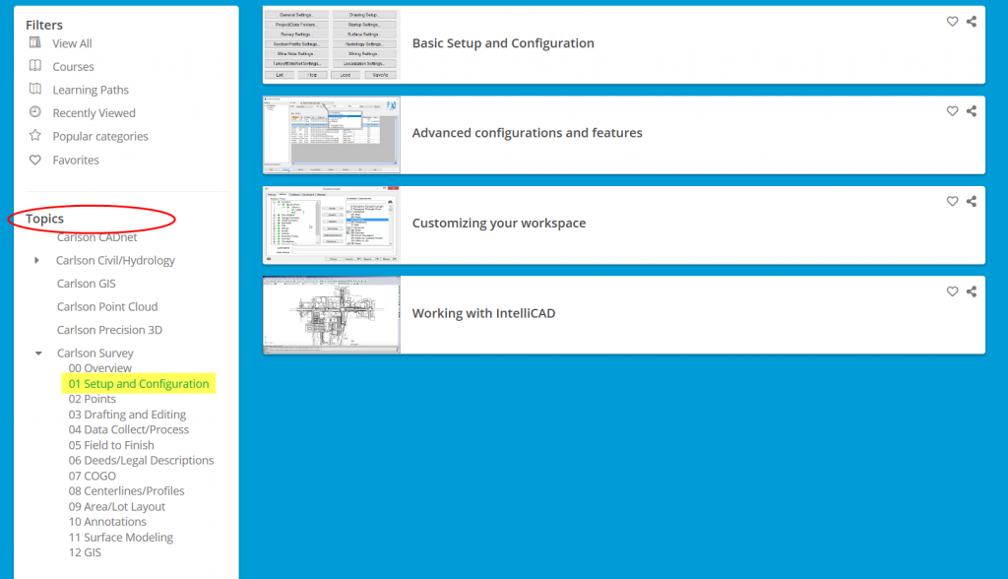1008x579 pixels.
Task: Open 07 COGO subtopic
Action: click(x=93, y=476)
